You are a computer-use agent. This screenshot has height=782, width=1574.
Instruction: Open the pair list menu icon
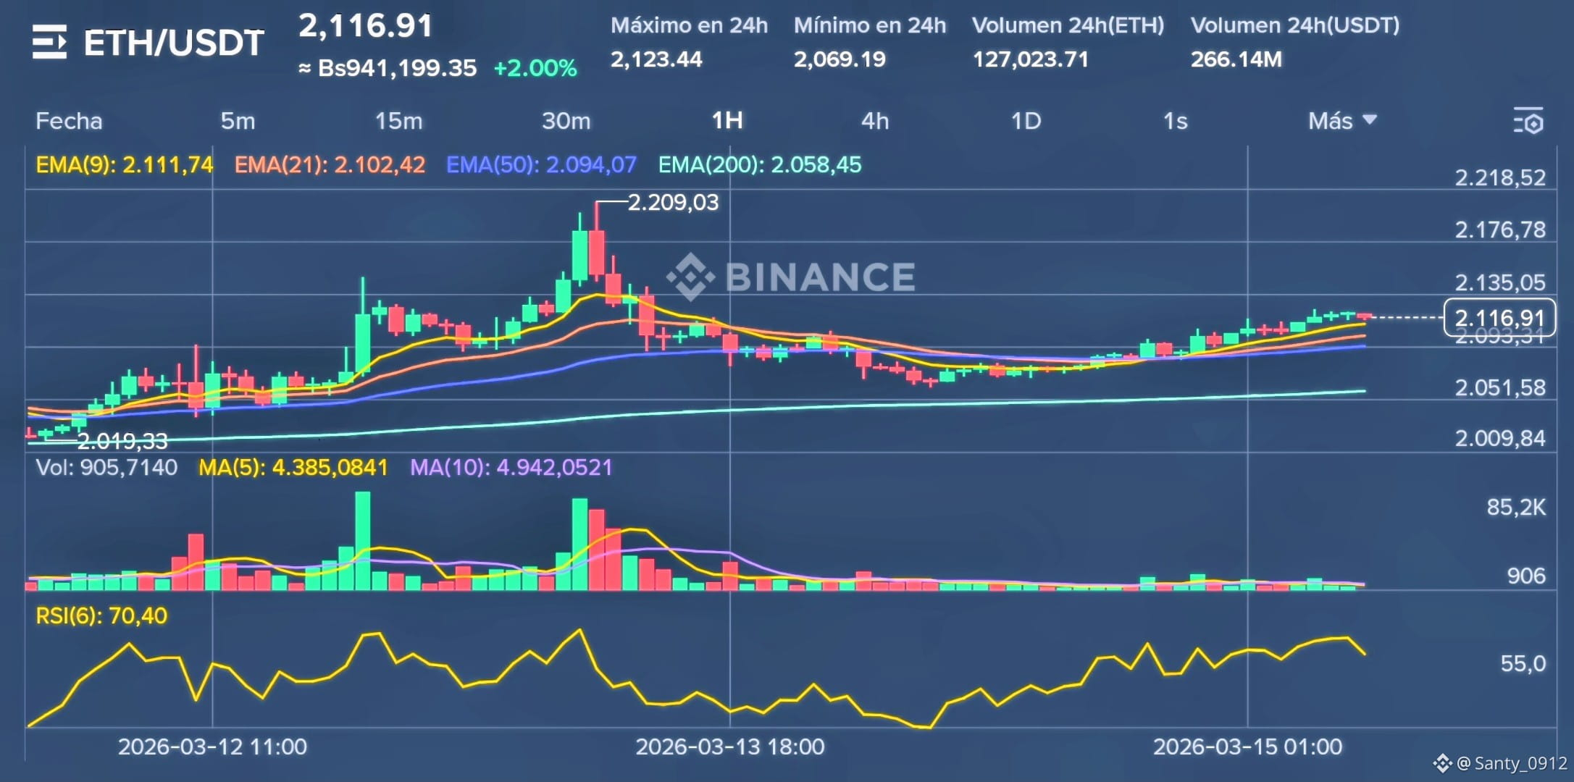49,42
